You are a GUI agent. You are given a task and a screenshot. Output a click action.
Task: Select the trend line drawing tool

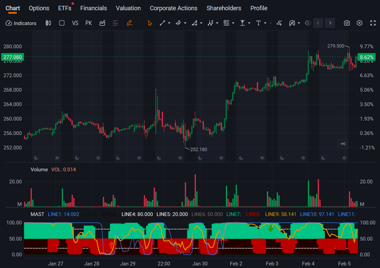tap(162, 23)
